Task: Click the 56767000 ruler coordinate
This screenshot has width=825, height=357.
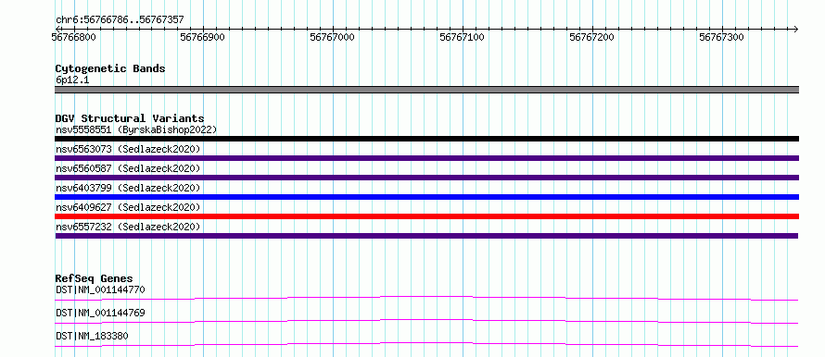Action: click(332, 37)
